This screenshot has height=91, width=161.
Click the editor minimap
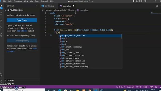click(154, 13)
